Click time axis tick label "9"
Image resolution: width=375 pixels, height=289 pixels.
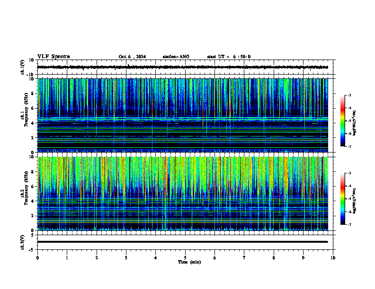click(303, 258)
